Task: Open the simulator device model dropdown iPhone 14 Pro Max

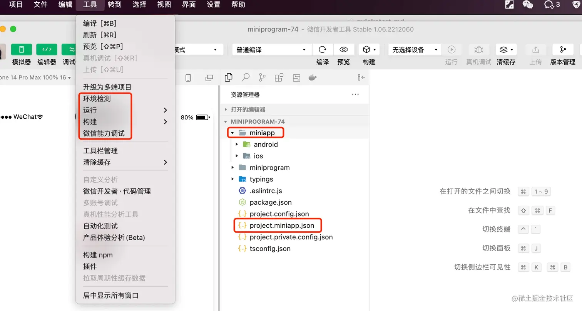Action: click(x=35, y=77)
